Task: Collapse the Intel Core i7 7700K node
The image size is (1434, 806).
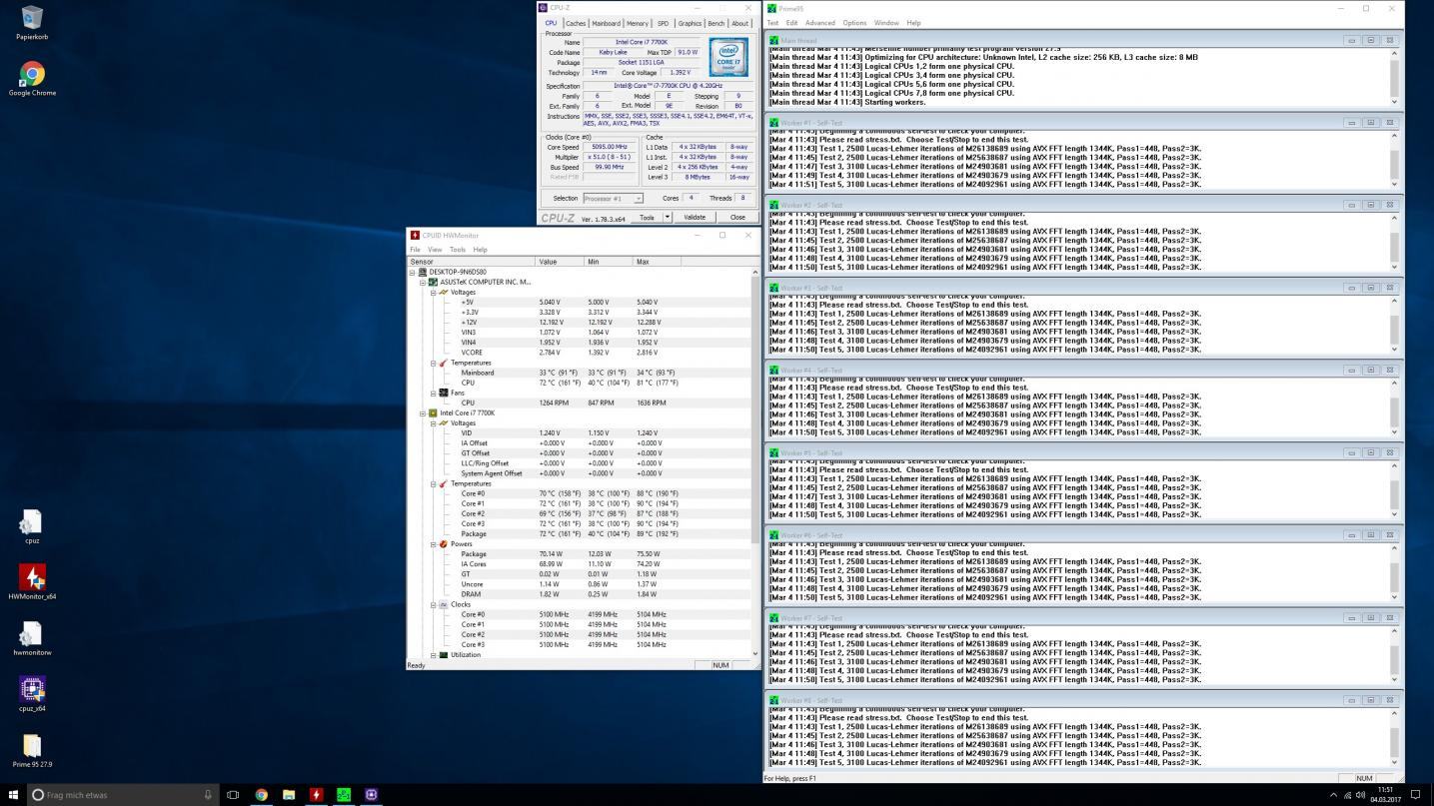Action: [x=423, y=412]
